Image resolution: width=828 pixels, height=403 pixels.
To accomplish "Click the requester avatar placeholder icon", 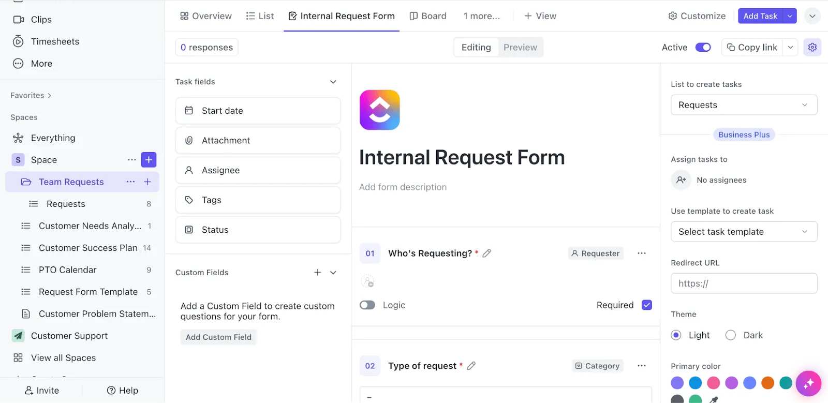I will coord(367,281).
